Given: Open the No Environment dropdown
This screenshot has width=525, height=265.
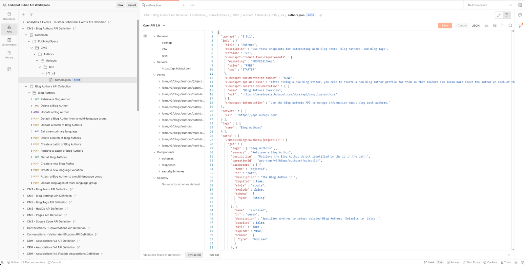Looking at the screenshot, I should (x=489, y=5).
